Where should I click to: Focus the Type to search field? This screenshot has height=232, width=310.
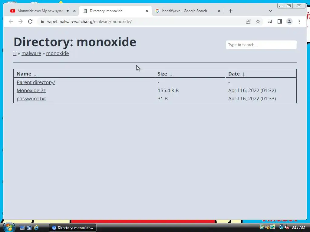(x=261, y=45)
